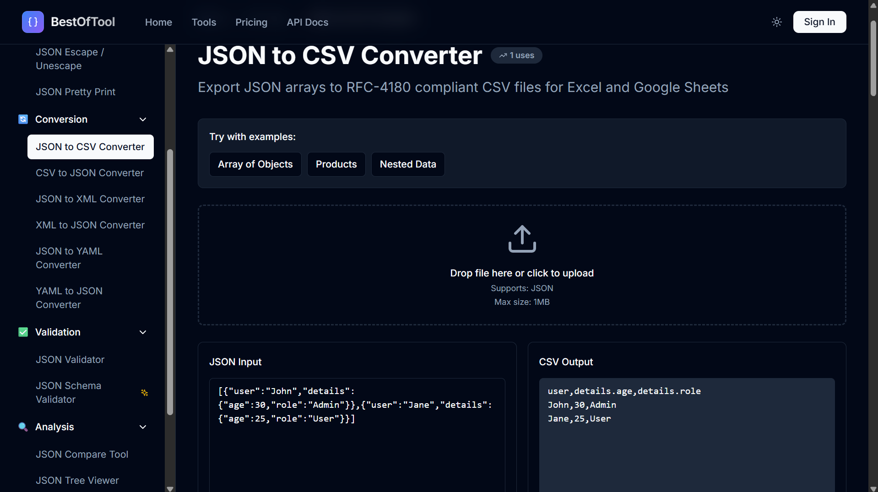The height and width of the screenshot is (492, 878).
Task: Click the Conversion section label
Action: coord(61,119)
